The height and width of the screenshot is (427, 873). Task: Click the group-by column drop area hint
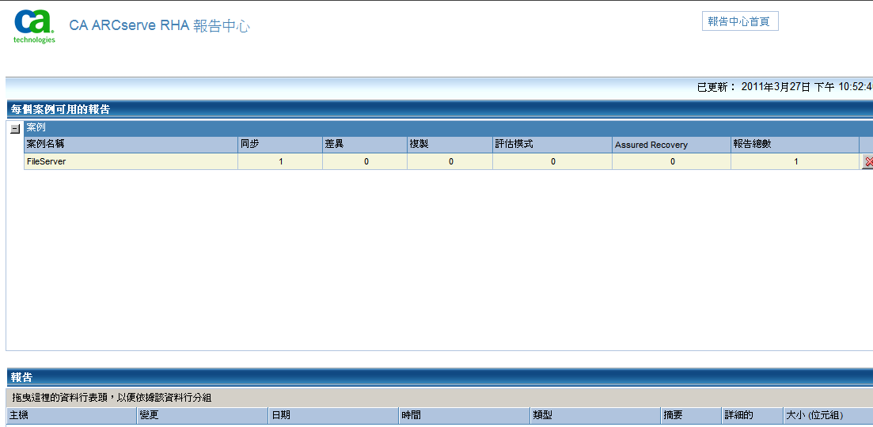coord(112,398)
